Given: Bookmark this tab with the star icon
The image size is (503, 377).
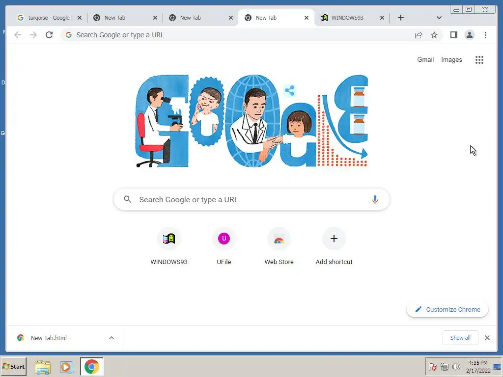Looking at the screenshot, I should [x=434, y=35].
